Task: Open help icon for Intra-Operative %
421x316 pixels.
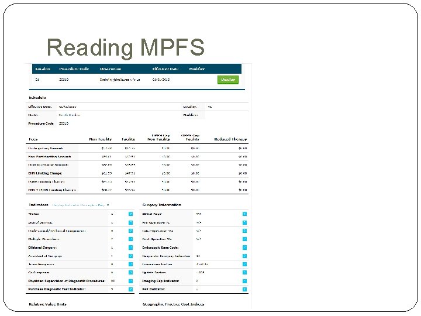Action: pos(244,231)
